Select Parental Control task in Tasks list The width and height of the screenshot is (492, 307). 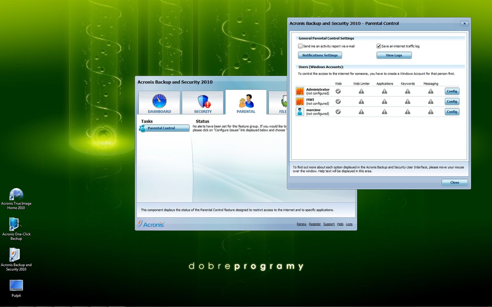(164, 128)
